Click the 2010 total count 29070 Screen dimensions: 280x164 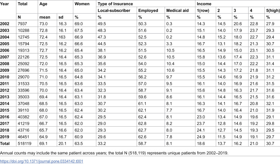coord(24,77)
